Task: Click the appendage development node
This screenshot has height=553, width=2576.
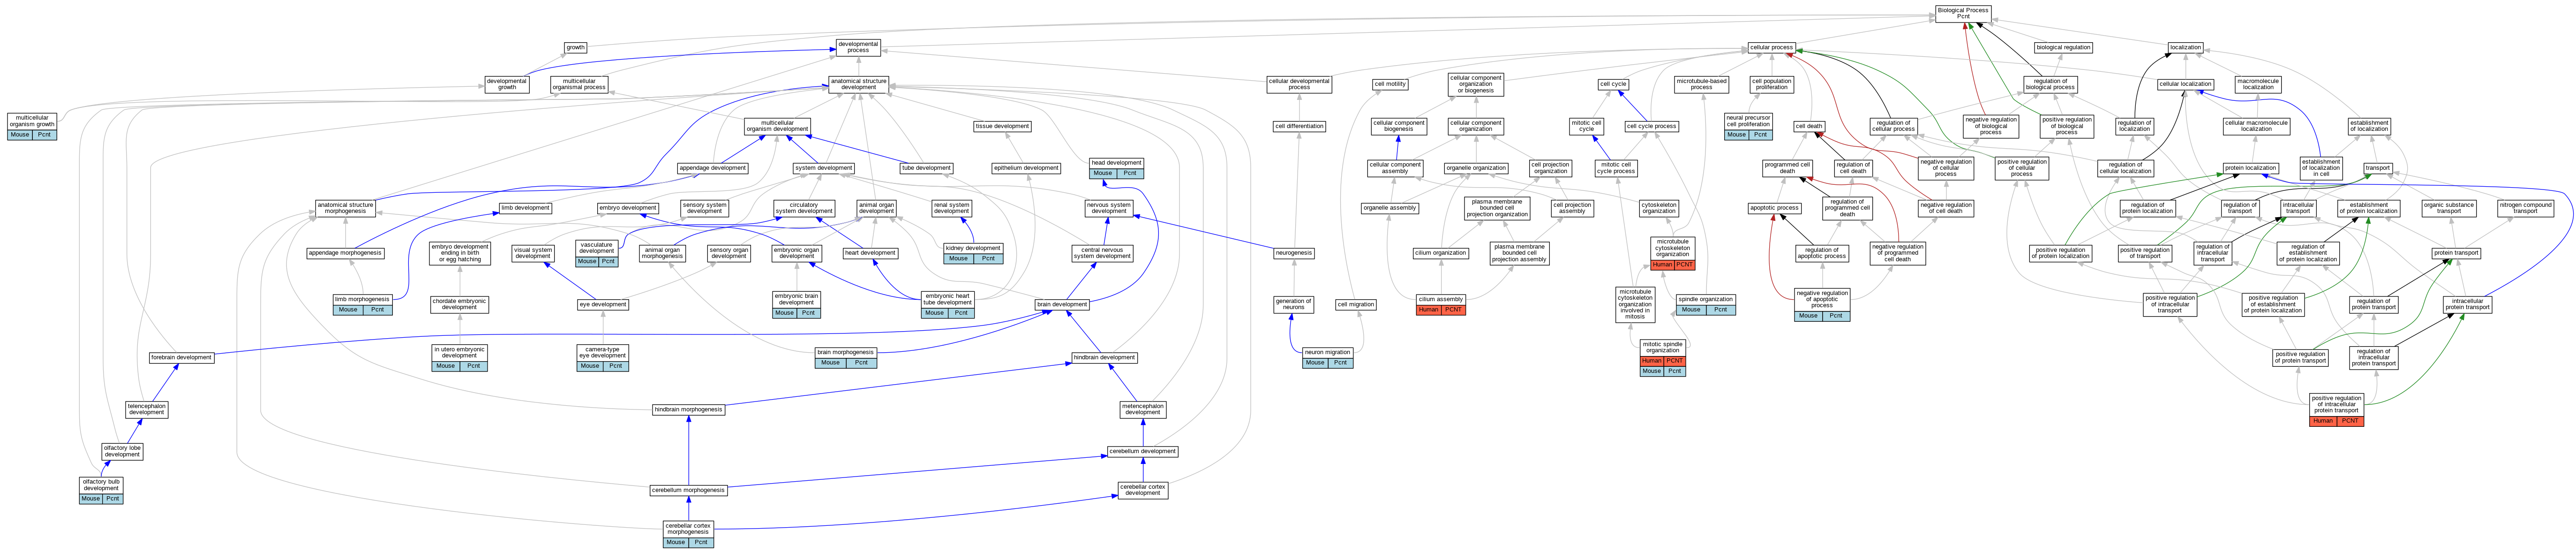Action: click(713, 168)
